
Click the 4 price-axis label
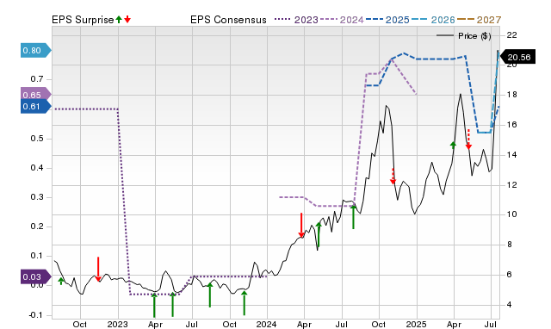point(510,305)
